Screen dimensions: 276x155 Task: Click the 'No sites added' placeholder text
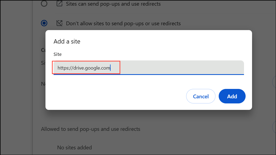click(75, 147)
